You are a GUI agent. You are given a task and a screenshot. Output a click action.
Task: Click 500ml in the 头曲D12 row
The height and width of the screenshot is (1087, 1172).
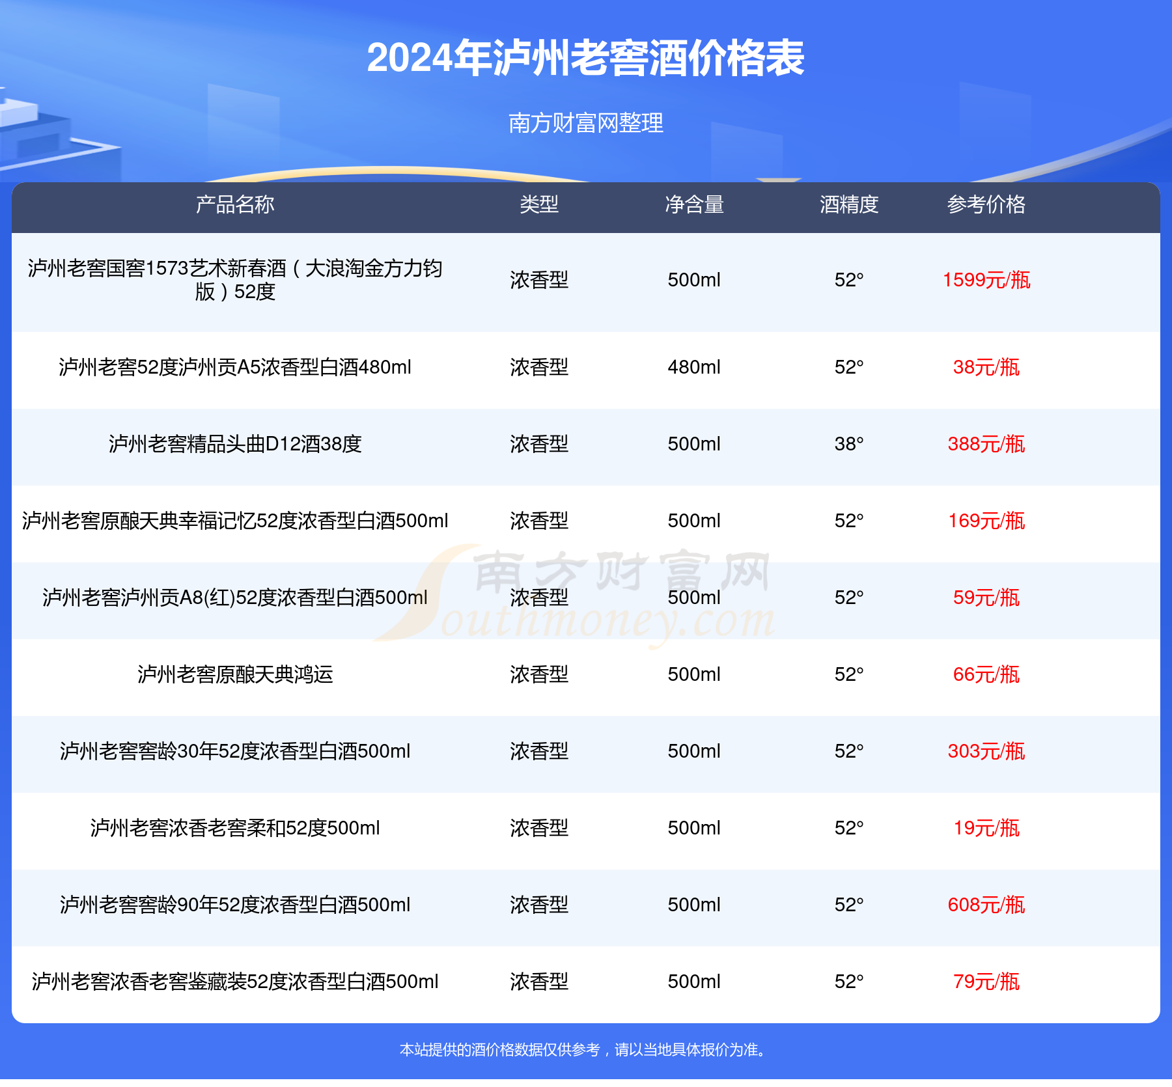tap(694, 444)
